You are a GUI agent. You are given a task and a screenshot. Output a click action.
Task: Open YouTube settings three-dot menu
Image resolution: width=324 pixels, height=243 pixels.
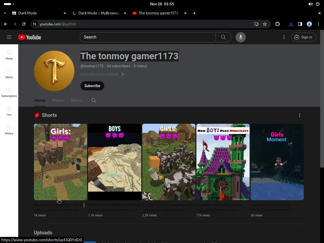pyautogui.click(x=284, y=37)
